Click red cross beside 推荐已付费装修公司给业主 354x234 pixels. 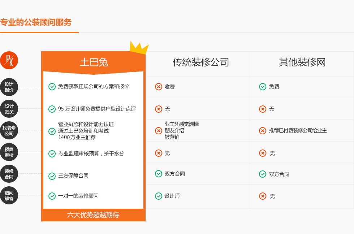[x=263, y=131]
